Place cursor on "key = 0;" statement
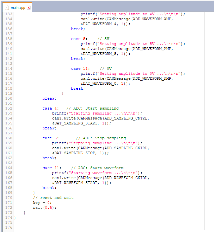 42,203
